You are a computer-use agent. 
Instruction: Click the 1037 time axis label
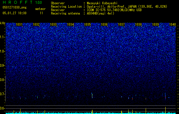pos(121,25)
